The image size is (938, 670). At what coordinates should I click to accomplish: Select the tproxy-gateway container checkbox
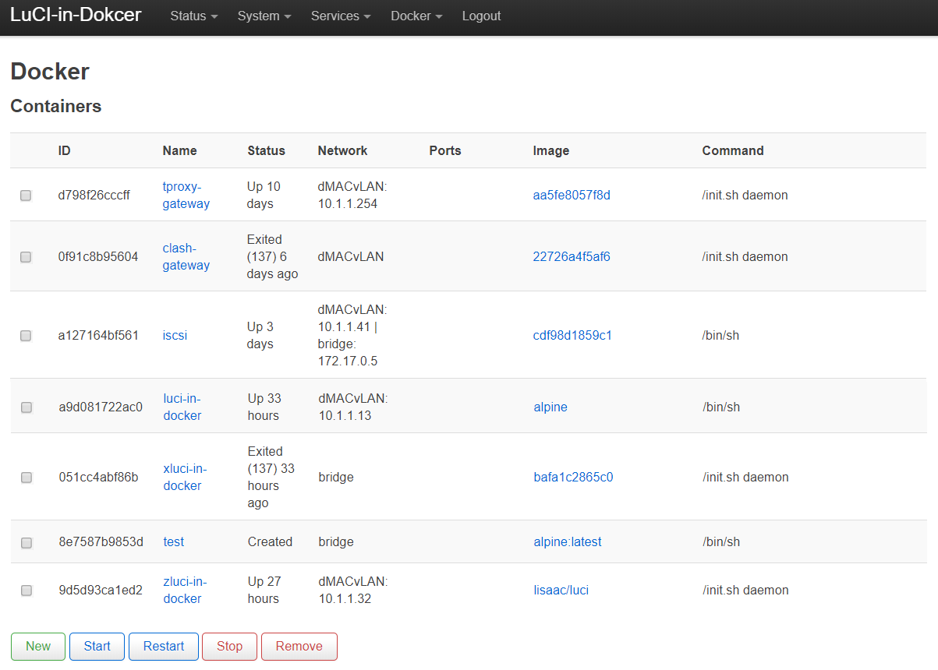[26, 196]
